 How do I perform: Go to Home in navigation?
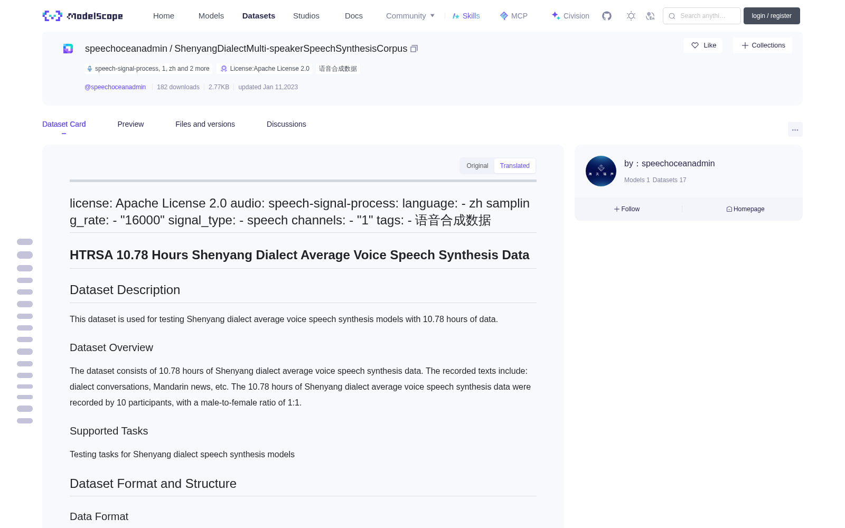[164, 16]
